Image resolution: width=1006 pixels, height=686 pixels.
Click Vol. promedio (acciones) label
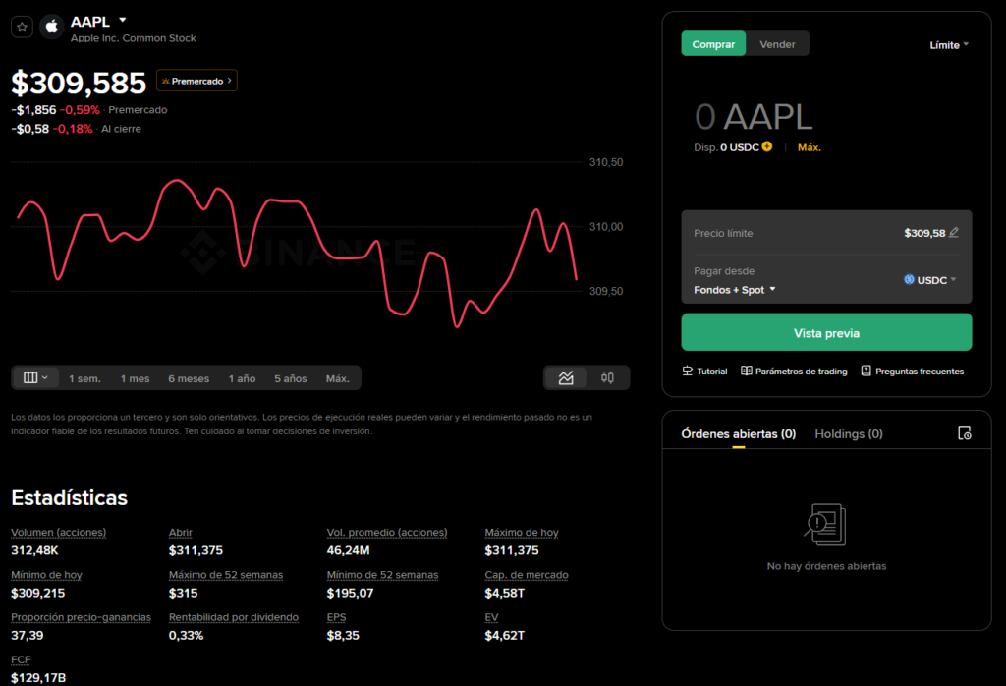click(387, 532)
